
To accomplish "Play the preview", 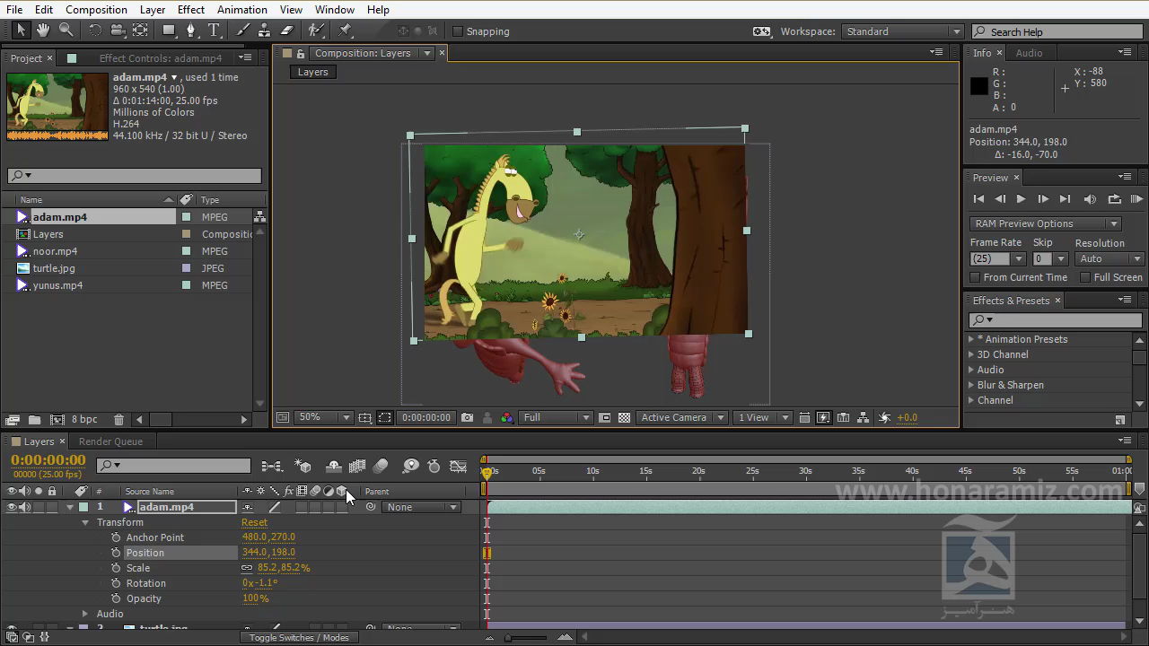I will pos(1021,199).
